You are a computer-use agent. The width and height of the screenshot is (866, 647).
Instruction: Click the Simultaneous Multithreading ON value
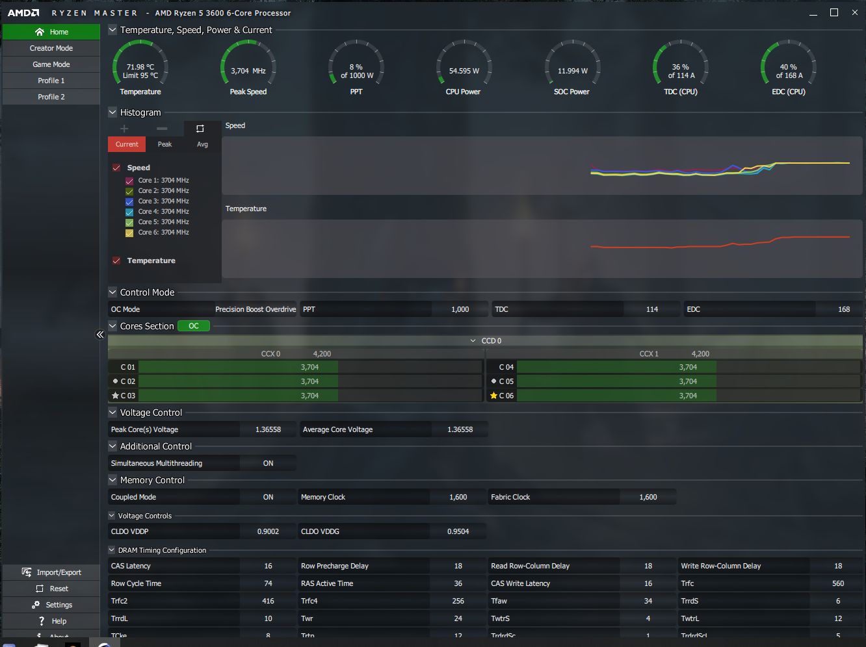(269, 463)
